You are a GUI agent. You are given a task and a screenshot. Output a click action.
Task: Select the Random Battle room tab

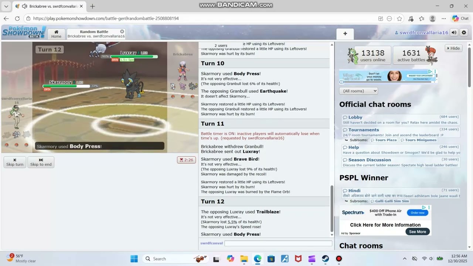[x=96, y=34]
